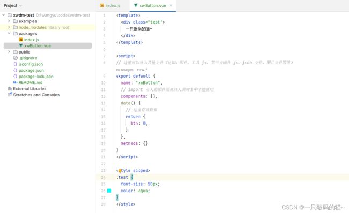Select Scratches and Consoles node
349x213 pixels.
tap(37, 95)
